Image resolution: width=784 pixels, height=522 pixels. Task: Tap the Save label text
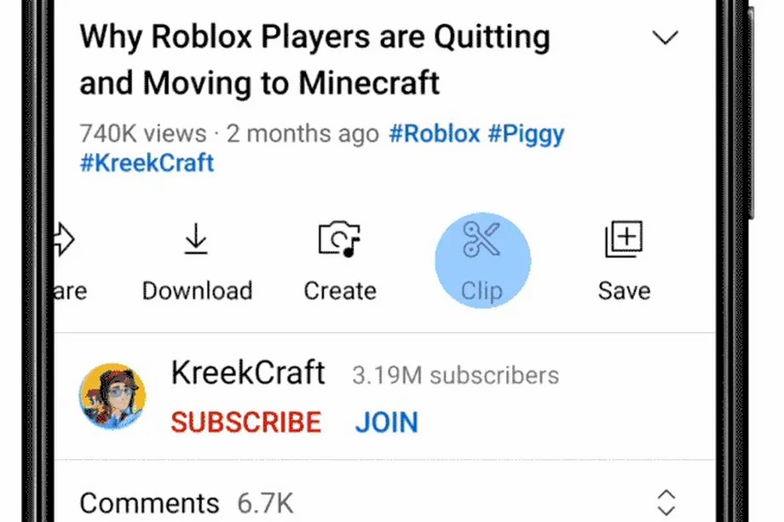pyautogui.click(x=625, y=290)
